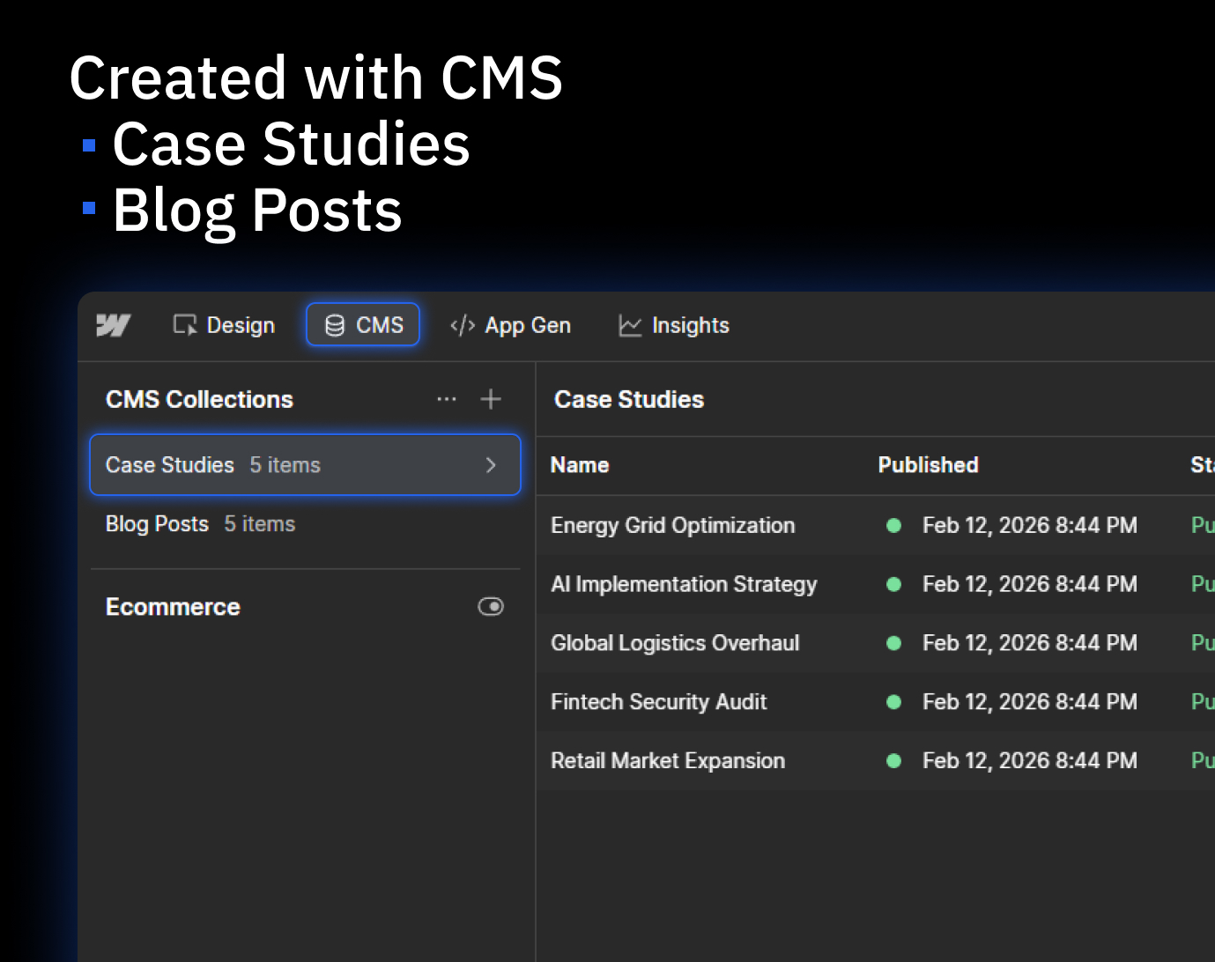Select the CMS database icon in the toolbar
This screenshot has width=1215, height=962.
tap(332, 324)
